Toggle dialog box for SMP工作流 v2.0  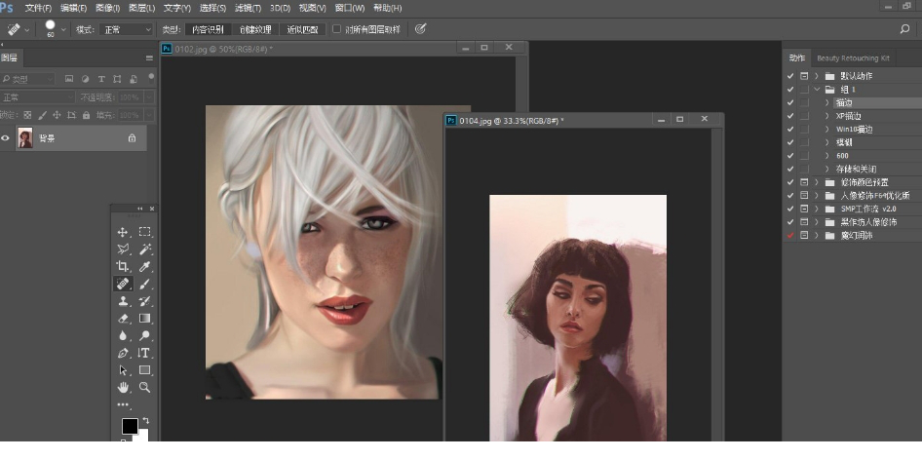coord(804,210)
